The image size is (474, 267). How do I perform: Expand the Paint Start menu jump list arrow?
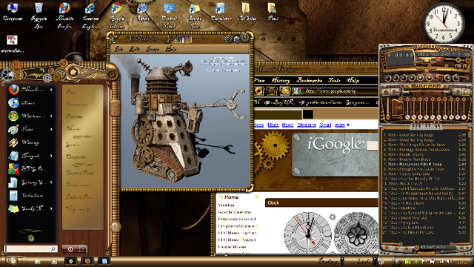tap(51, 129)
